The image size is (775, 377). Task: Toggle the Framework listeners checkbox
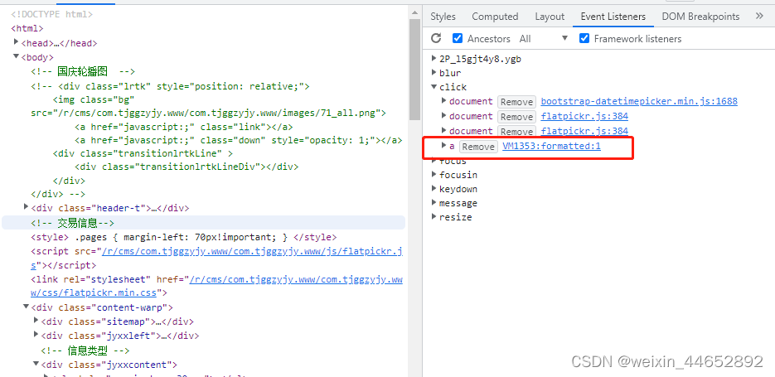[584, 39]
